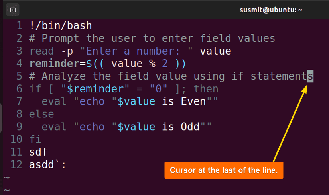The height and width of the screenshot is (195, 329).
Task: Click the word 'value' after the read prompt
Action: click(x=215, y=51)
